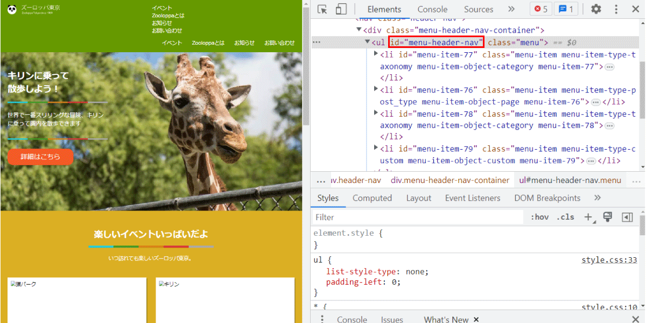Viewport: 646px width, 323px height.
Task: Click the selected-row three-dot actions icon
Action: pyautogui.click(x=317, y=42)
